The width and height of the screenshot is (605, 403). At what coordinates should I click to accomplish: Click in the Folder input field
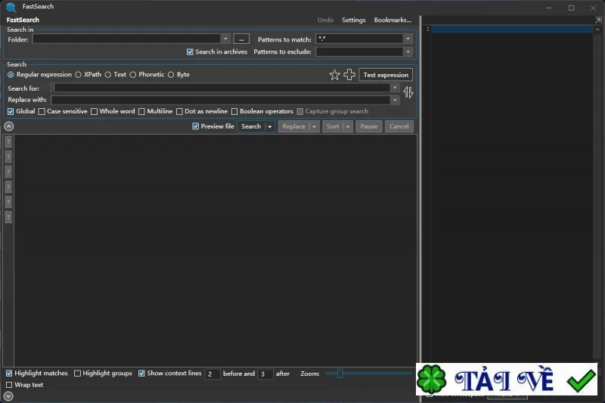coord(127,39)
